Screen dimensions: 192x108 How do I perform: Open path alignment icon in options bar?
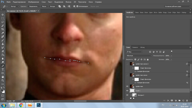pyautogui.click(x=64, y=6)
